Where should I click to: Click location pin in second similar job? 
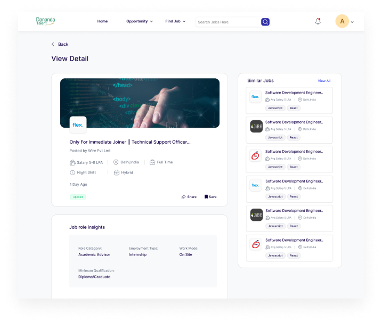coord(300,129)
